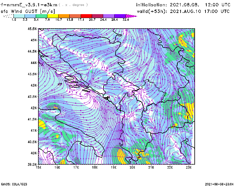
Task: Click the latitude label "40N"
Action: click(34, 153)
